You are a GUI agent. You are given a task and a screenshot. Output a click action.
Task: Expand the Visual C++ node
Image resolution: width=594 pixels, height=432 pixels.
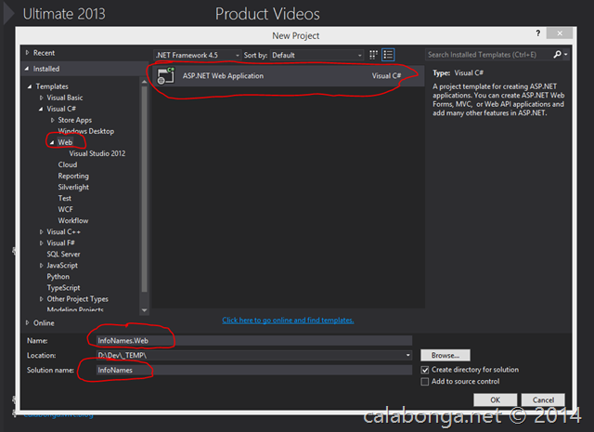(41, 231)
